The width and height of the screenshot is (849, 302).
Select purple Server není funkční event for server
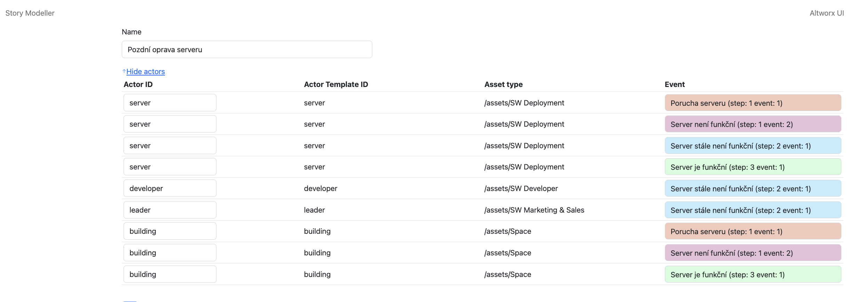pos(753,124)
